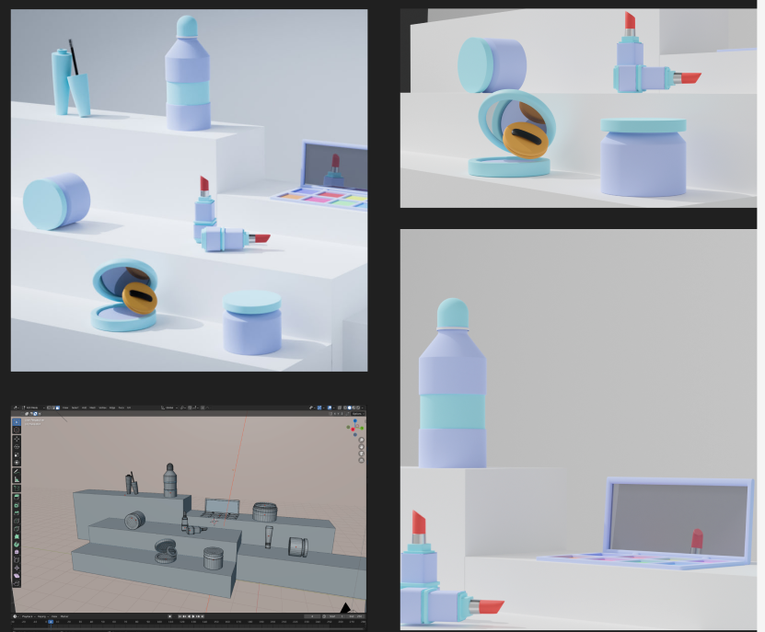Open the Mesh menu

point(92,408)
